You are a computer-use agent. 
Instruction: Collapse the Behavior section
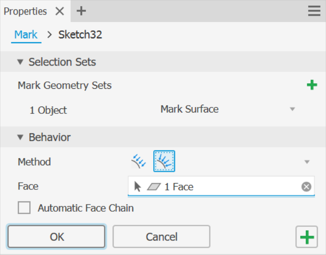pos(20,137)
